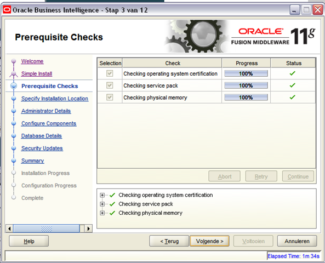Screen dimensions: 325x263
Task: Click the Progress column header
Action: 246,63
